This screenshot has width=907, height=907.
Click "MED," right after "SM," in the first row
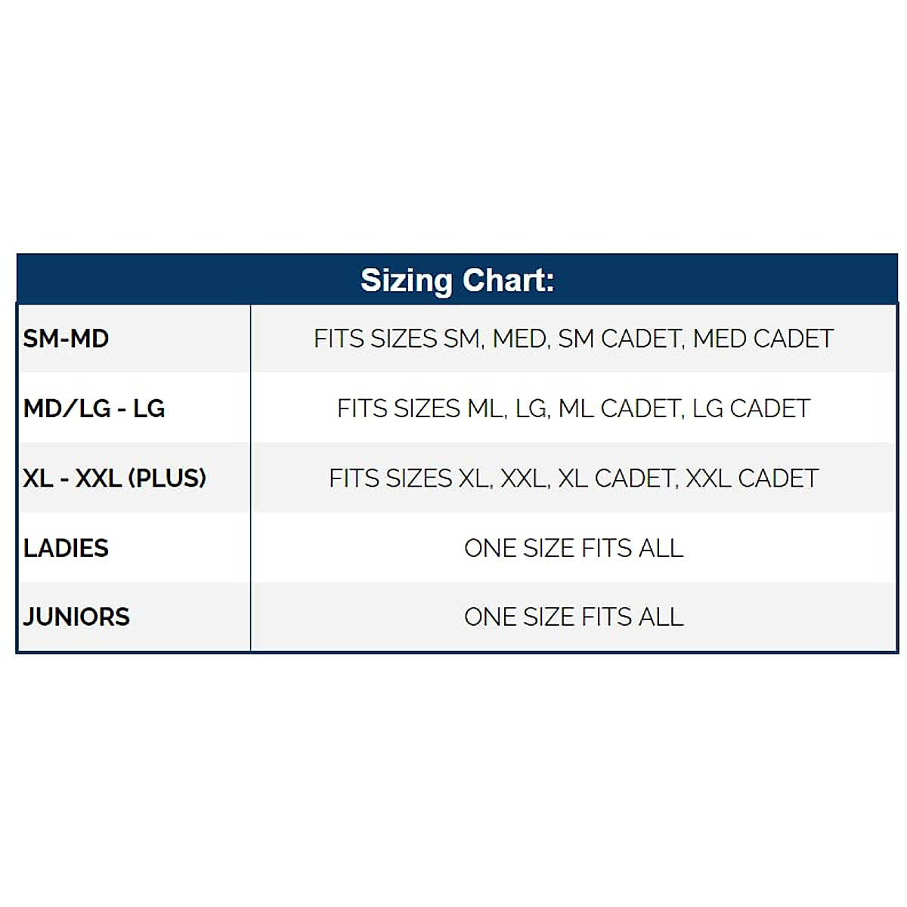(x=521, y=339)
